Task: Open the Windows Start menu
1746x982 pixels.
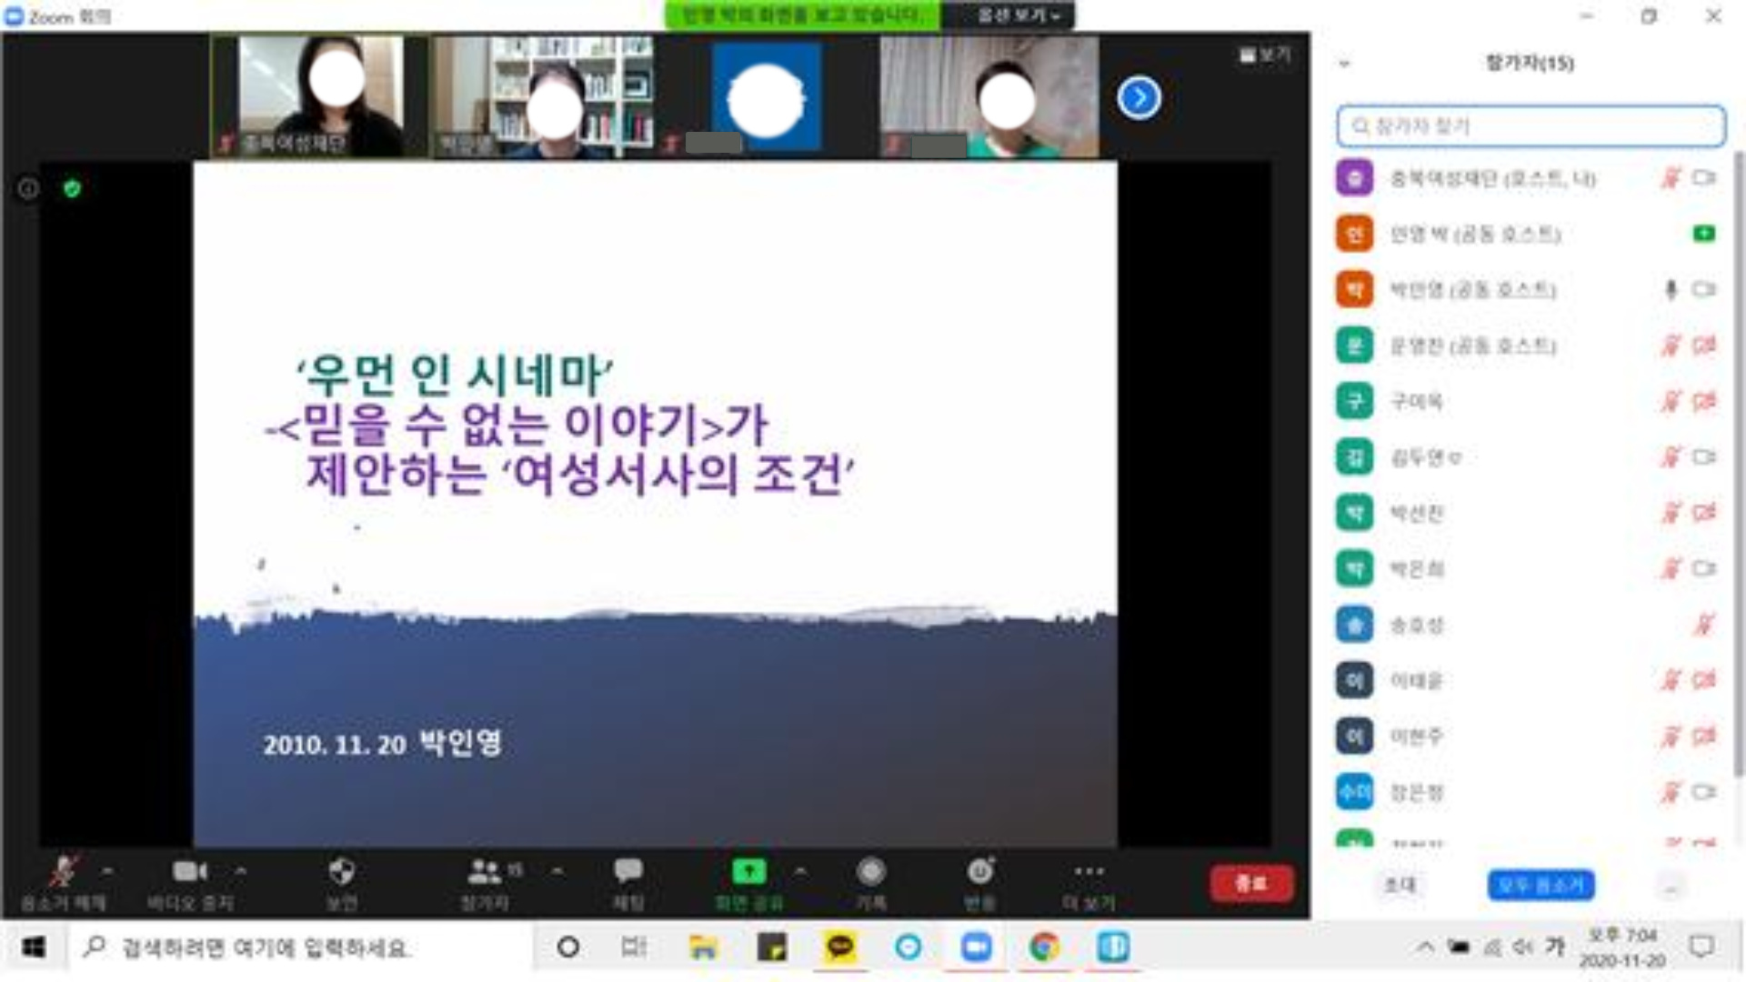Action: (x=33, y=947)
